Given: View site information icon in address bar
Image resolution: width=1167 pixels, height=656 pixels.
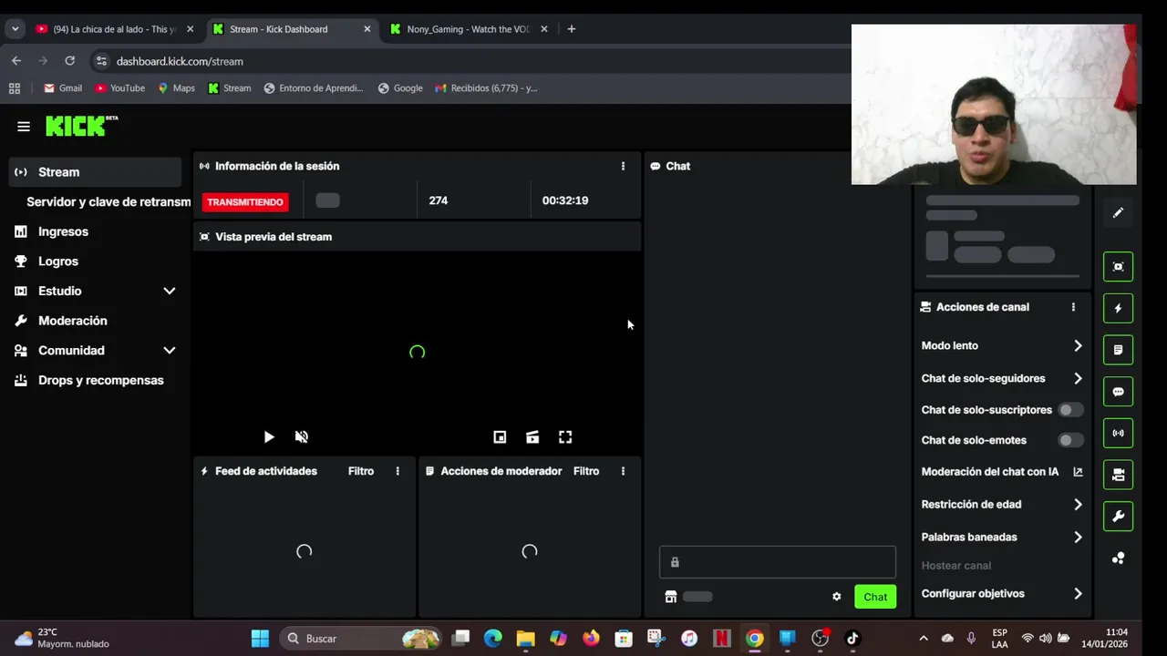Looking at the screenshot, I should tap(100, 61).
